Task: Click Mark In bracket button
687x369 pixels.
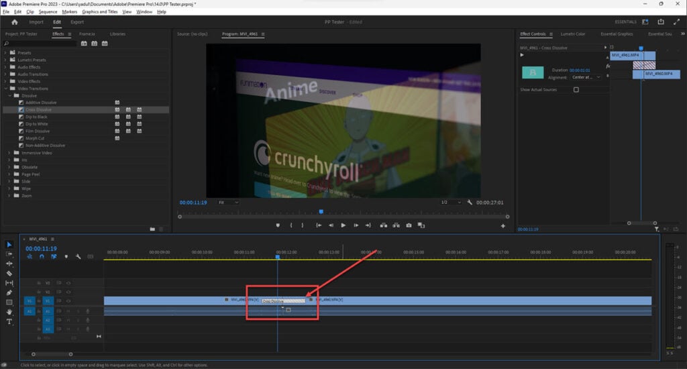Action: point(291,225)
